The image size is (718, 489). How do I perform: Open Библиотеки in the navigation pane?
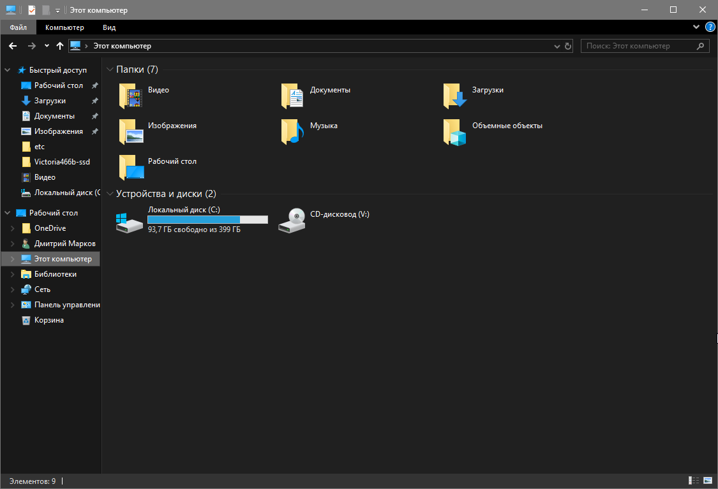pos(56,274)
